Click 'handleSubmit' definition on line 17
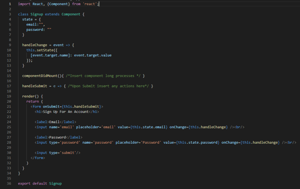This screenshot has height=189, width=300. tap(35, 86)
